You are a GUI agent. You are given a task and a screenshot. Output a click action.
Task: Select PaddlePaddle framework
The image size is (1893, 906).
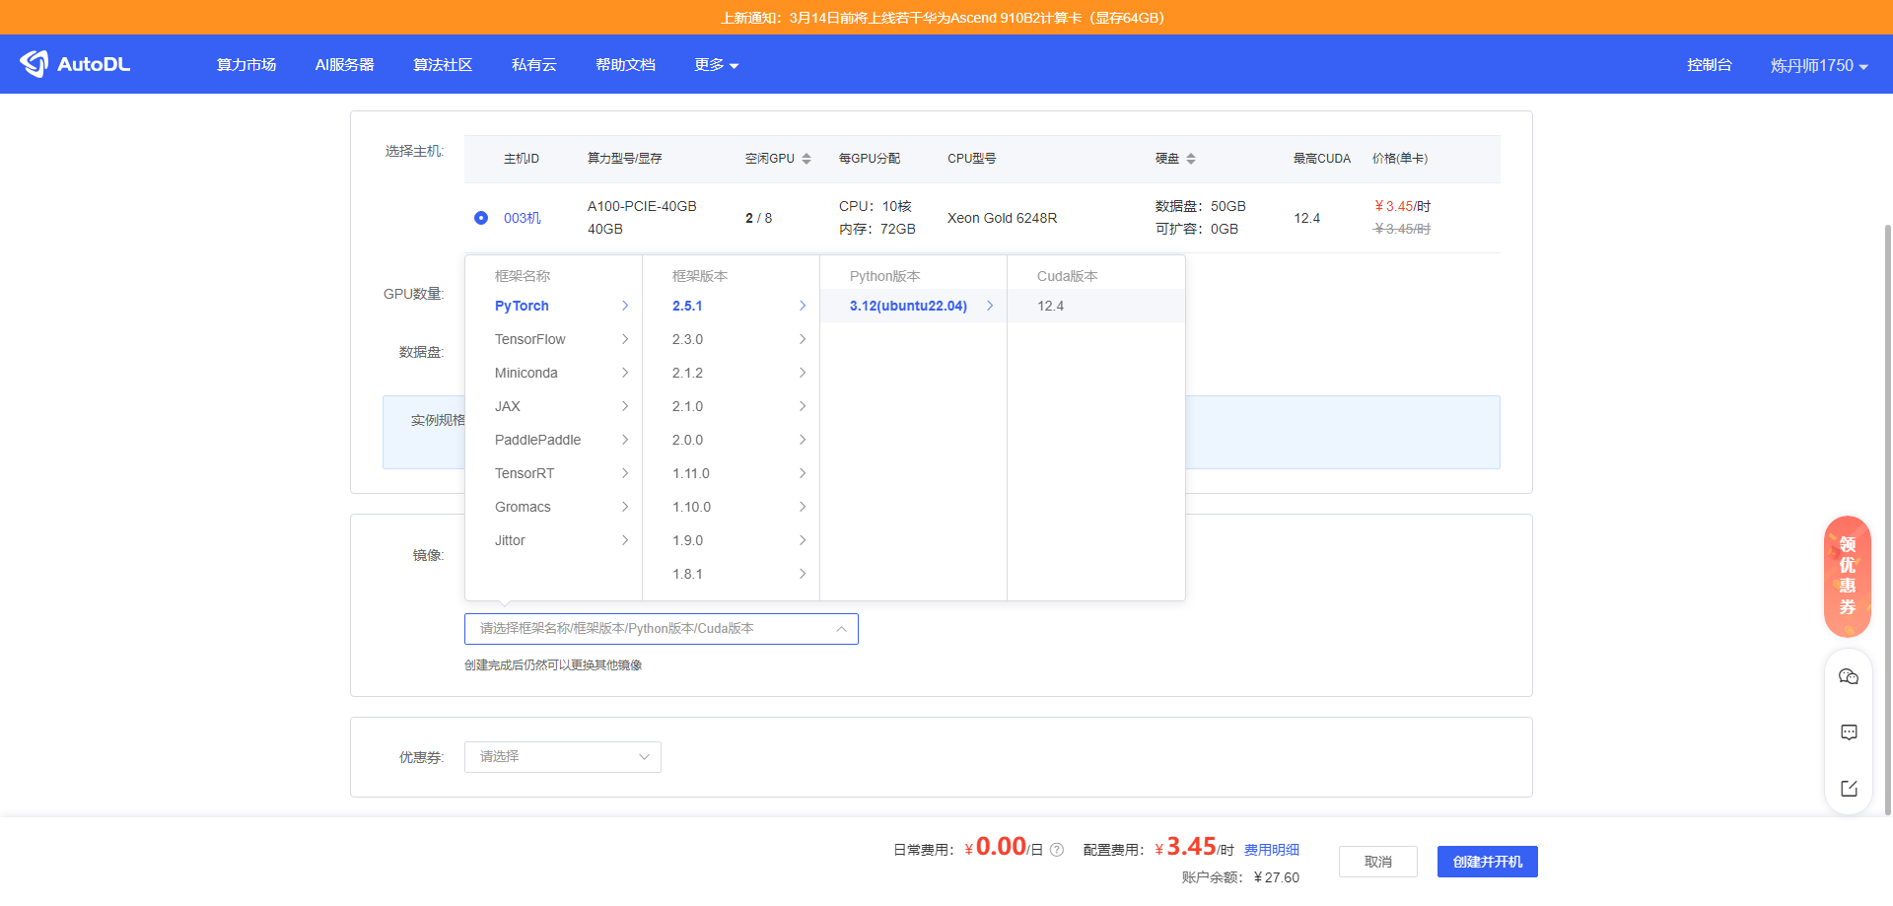(x=553, y=440)
